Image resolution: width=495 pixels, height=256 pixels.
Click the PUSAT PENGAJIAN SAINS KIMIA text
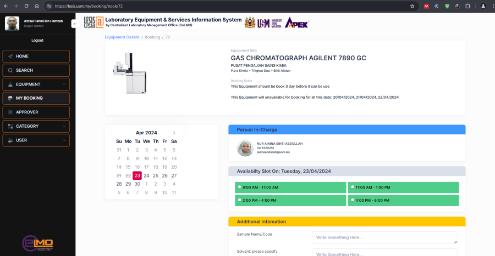[258, 65]
